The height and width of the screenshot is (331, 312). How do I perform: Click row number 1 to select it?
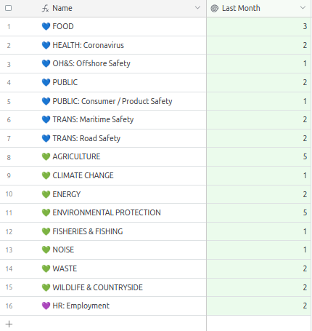point(9,26)
